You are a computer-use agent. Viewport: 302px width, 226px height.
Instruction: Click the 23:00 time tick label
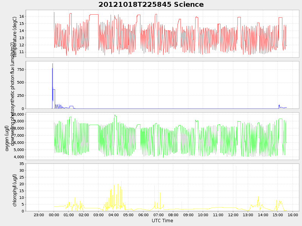click(x=39, y=215)
